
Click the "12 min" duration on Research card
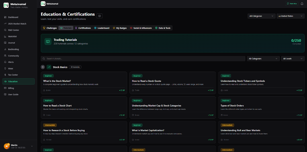point(49,140)
